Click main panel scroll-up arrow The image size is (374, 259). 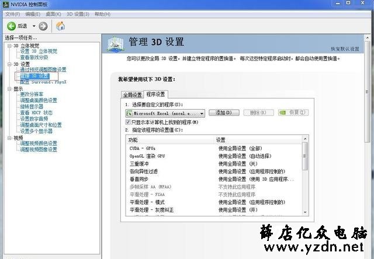tap(367, 38)
